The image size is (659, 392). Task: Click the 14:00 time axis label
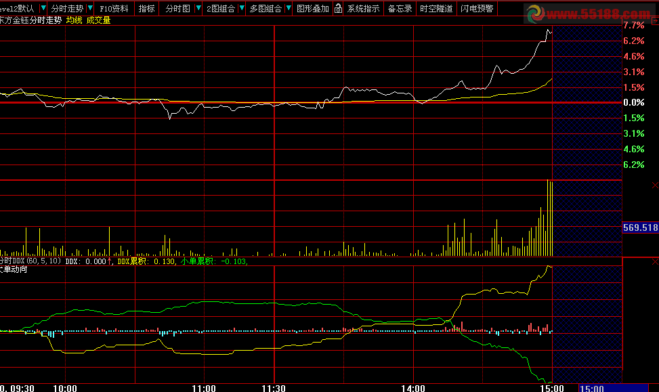413,388
